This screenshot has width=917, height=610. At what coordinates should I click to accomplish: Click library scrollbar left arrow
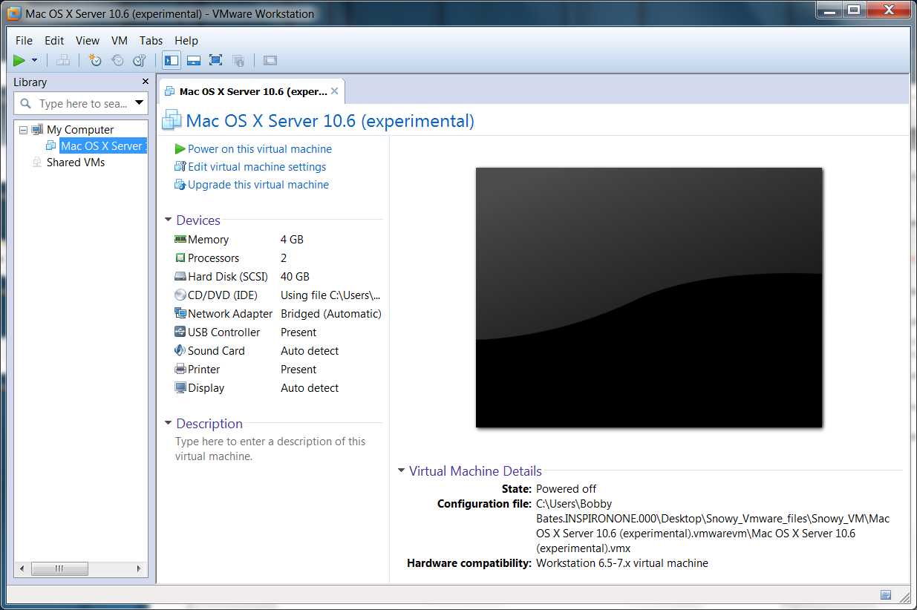pos(22,569)
